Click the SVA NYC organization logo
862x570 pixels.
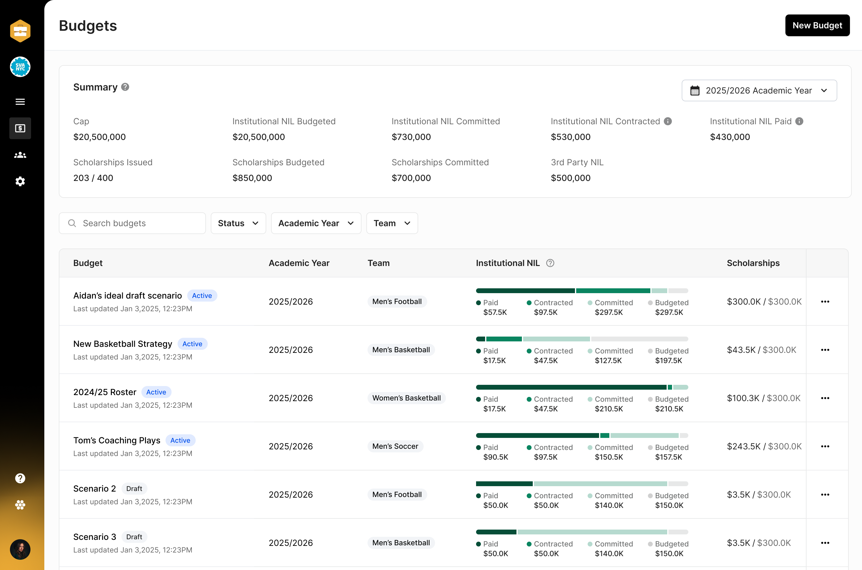click(x=20, y=67)
